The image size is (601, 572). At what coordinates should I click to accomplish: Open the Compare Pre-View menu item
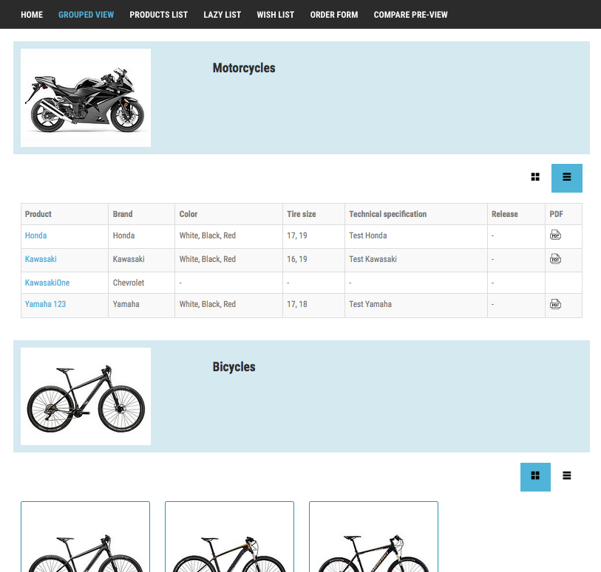click(x=410, y=15)
